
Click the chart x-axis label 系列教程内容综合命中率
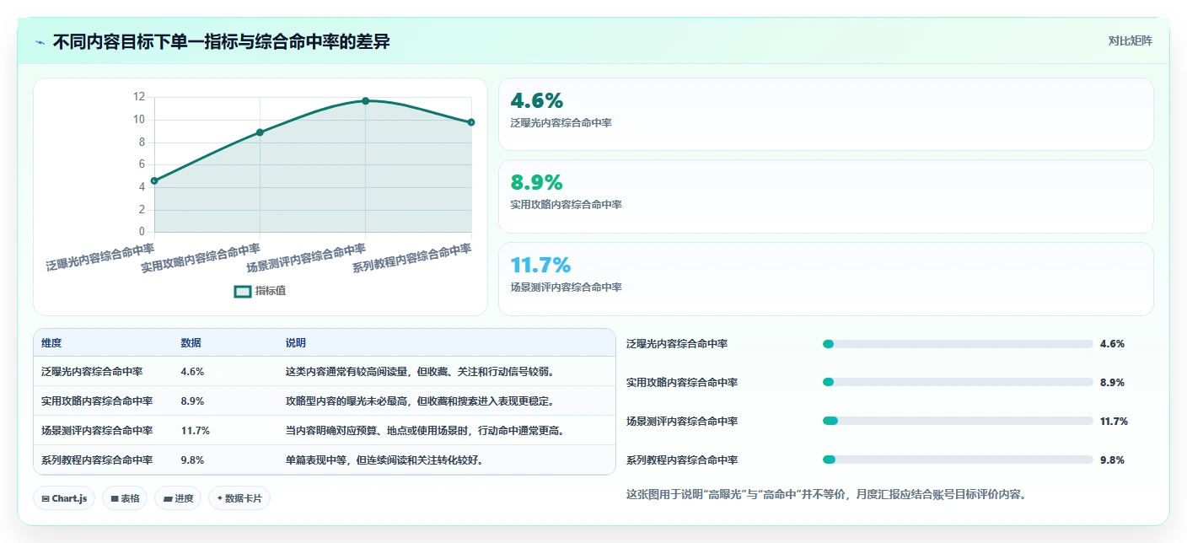tap(411, 257)
